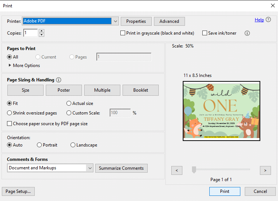The image size is (278, 201).
Task: Enable Print in grayscale checkbox
Action: pyautogui.click(x=123, y=33)
